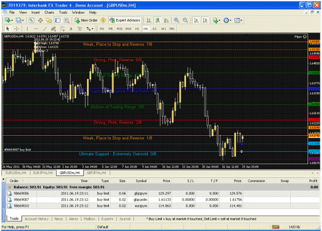Select the text A tool
The height and width of the screenshot is (231, 322).
pos(71,29)
